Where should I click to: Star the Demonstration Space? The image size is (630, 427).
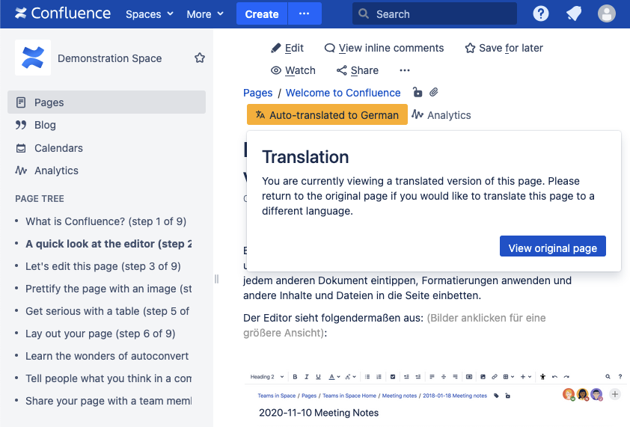[x=200, y=58]
